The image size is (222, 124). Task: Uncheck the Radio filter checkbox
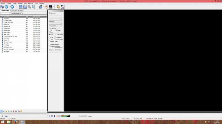(x=56, y=30)
